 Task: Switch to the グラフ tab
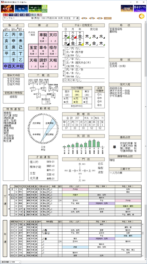11,15
